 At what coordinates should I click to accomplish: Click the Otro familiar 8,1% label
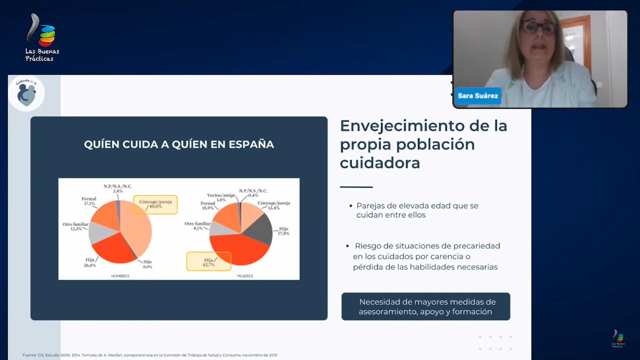(x=198, y=226)
